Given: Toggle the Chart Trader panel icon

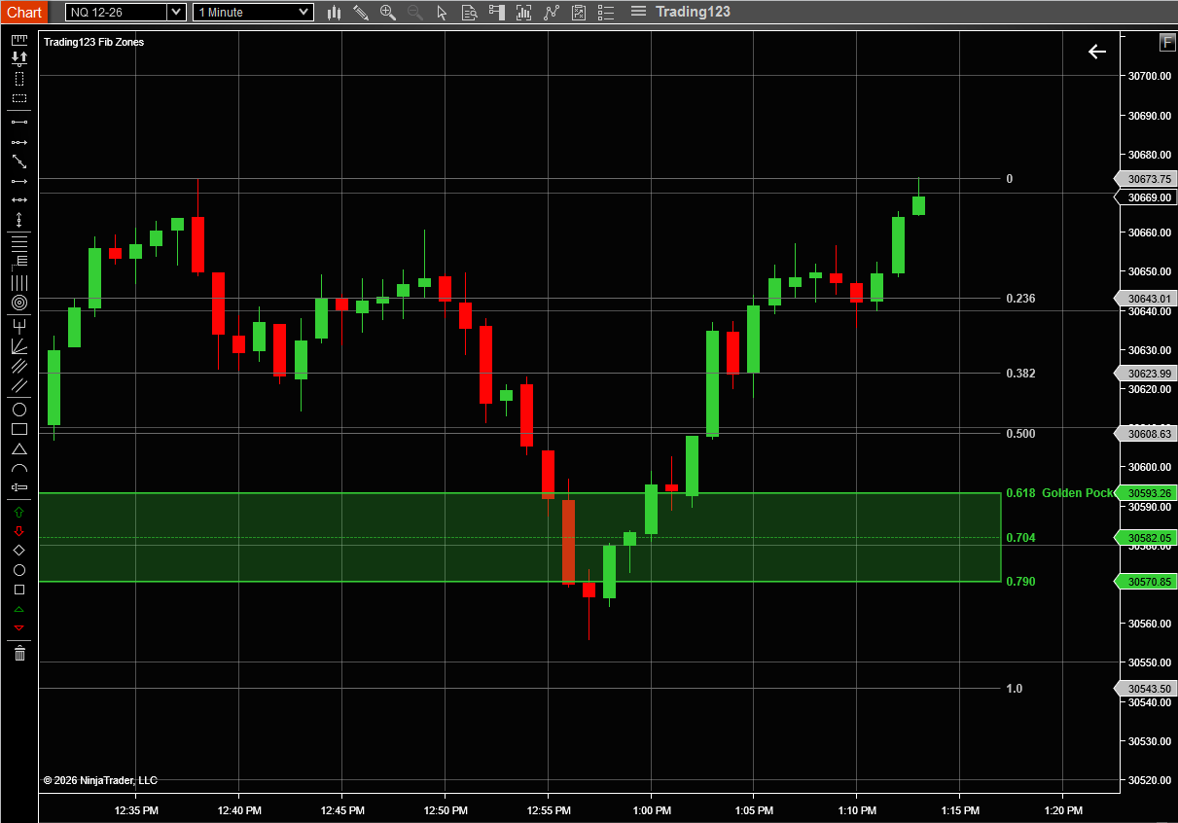Looking at the screenshot, I should click(497, 12).
